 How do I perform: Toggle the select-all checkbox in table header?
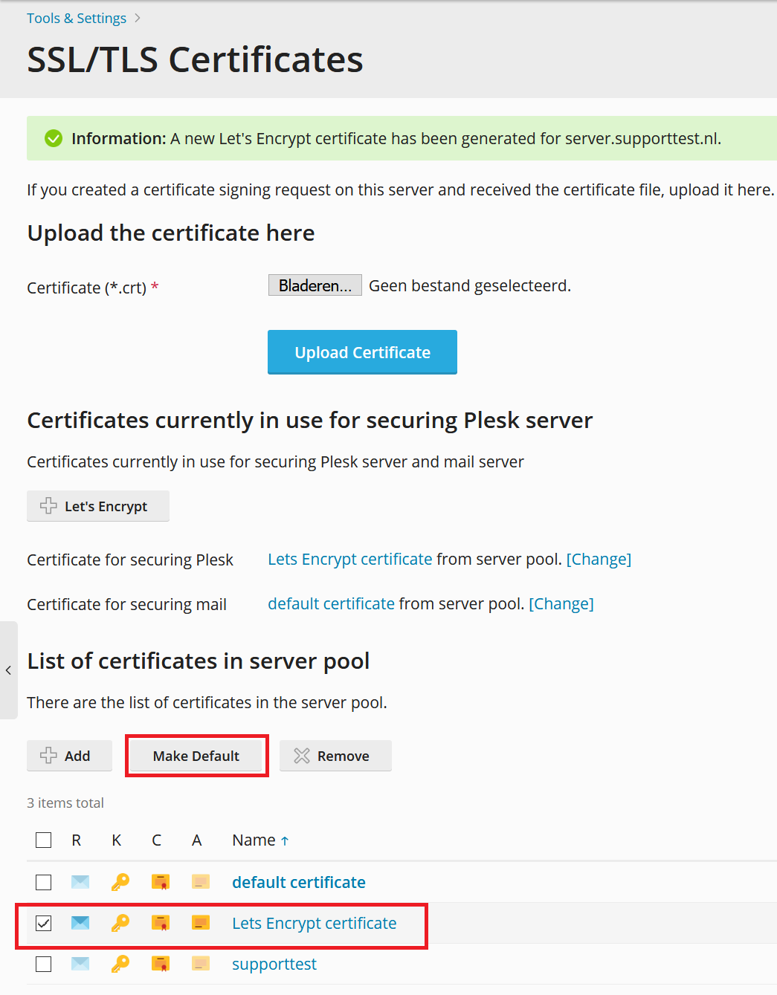pos(44,840)
